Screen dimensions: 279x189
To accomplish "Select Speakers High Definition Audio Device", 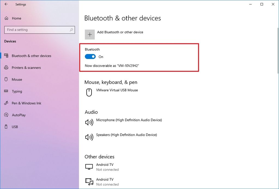I will click(x=126, y=135).
